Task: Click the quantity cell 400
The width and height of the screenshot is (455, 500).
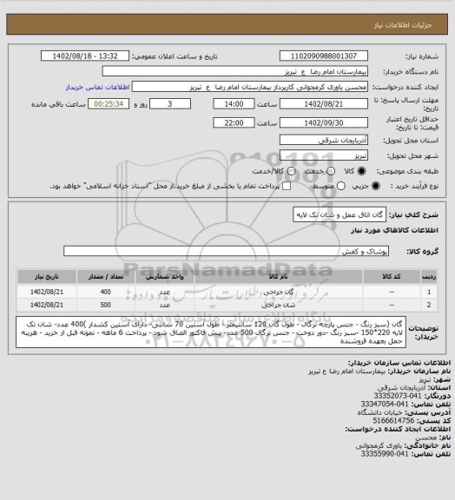Action: pos(106,292)
